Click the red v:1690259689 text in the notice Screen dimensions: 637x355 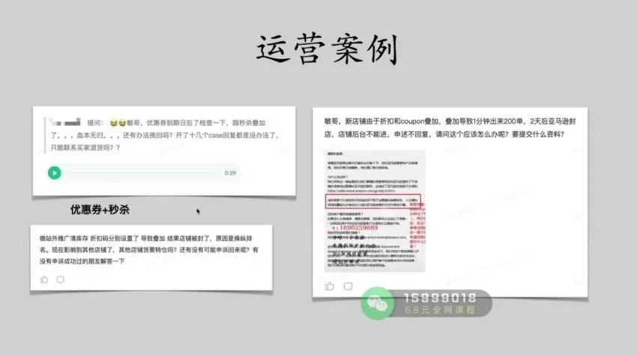point(354,228)
